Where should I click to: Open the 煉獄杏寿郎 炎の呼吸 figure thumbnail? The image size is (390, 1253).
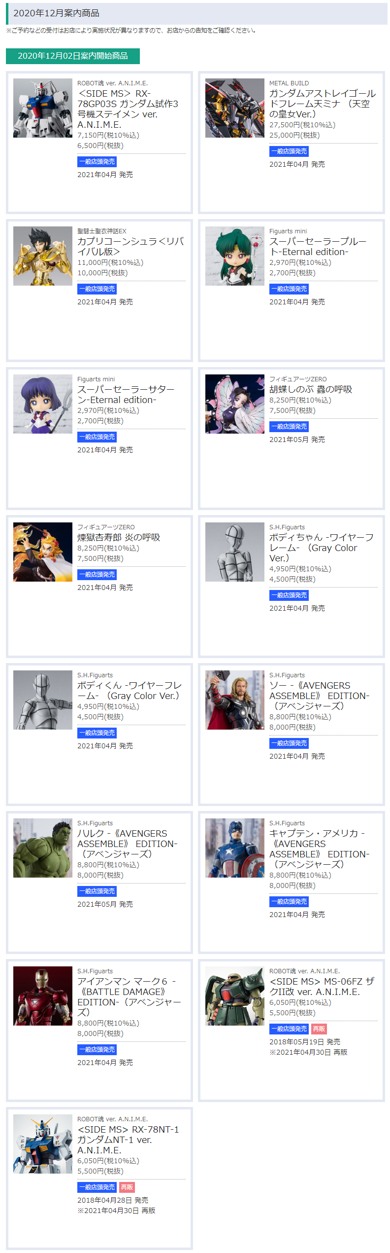(x=43, y=552)
